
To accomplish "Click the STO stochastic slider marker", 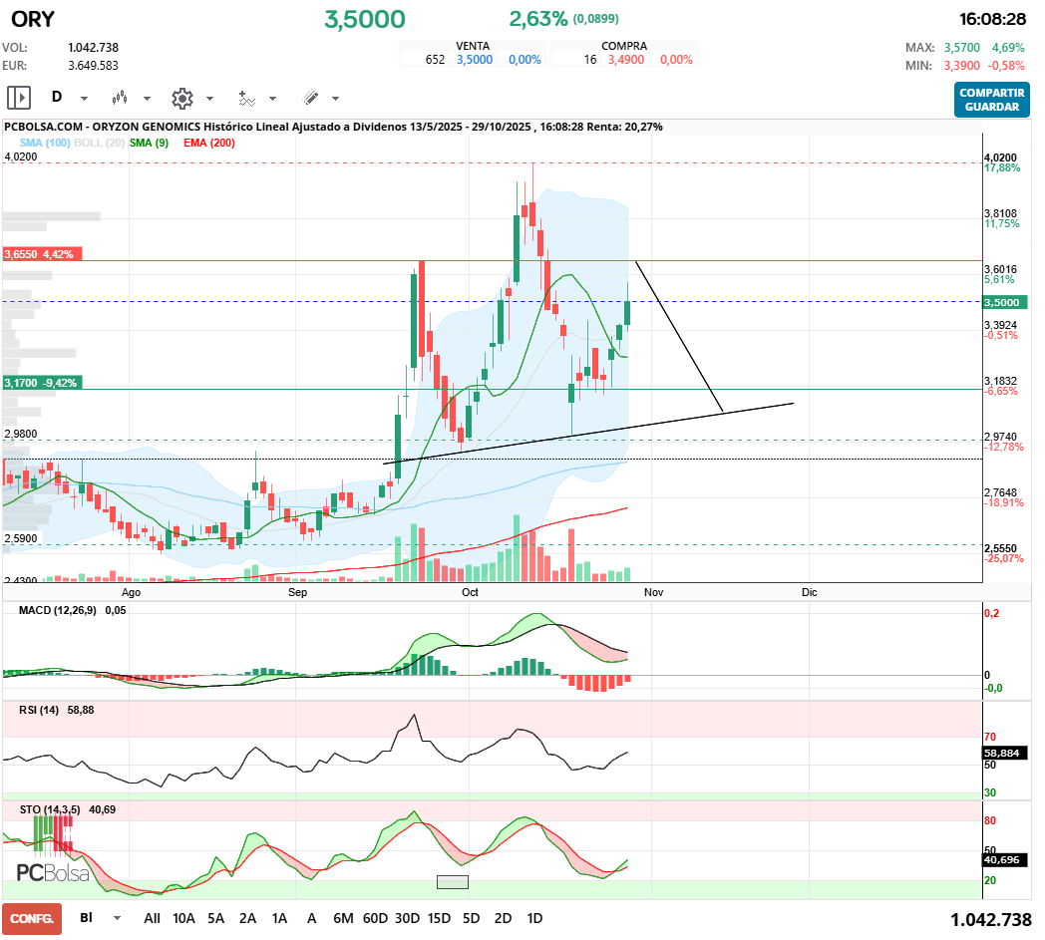I will pos(453,881).
